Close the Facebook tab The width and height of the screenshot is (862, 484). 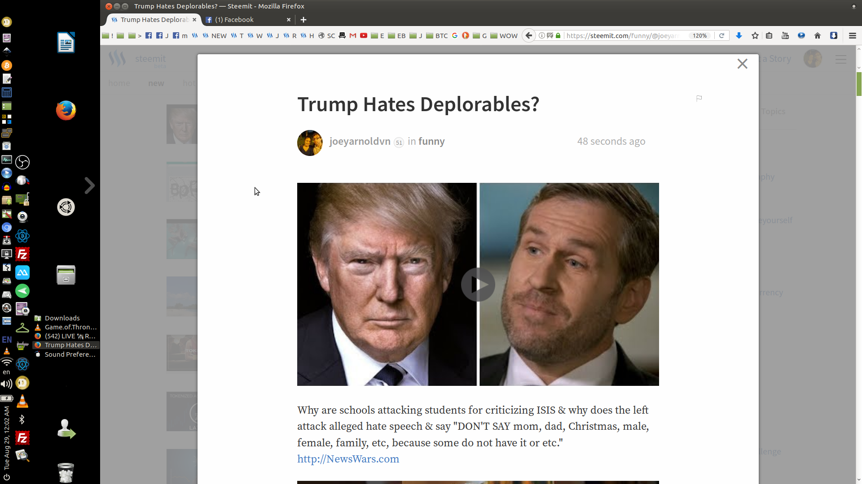tap(289, 20)
